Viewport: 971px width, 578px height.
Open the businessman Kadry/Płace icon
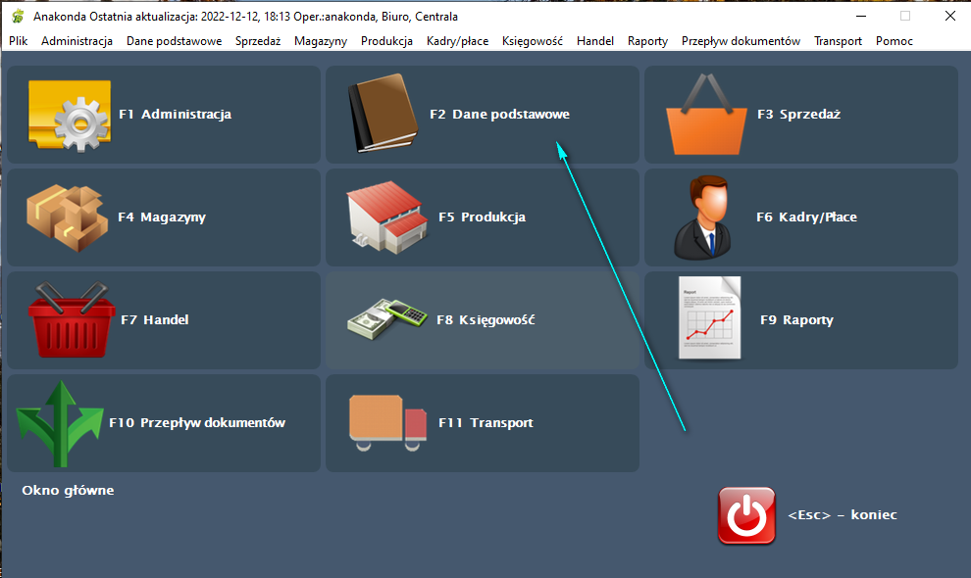pos(702,217)
